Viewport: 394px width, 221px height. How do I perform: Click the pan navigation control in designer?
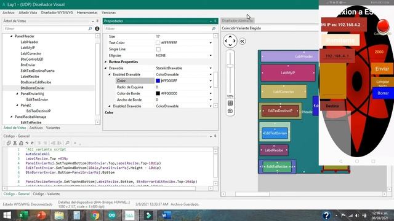(x=230, y=41)
